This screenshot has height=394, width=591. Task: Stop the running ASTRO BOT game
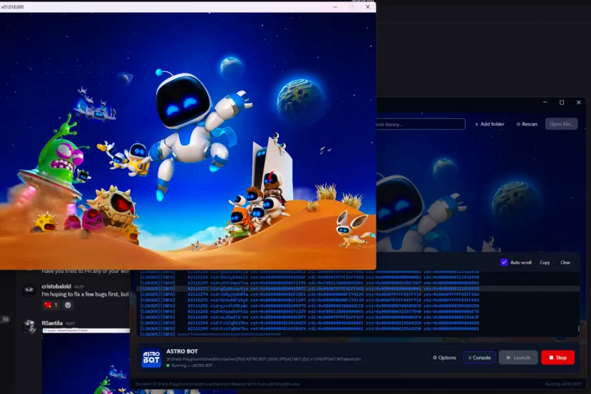pyautogui.click(x=557, y=358)
